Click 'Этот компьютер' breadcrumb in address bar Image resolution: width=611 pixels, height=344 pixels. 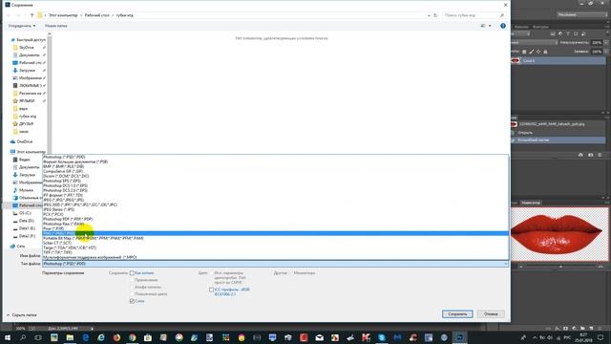click(63, 15)
